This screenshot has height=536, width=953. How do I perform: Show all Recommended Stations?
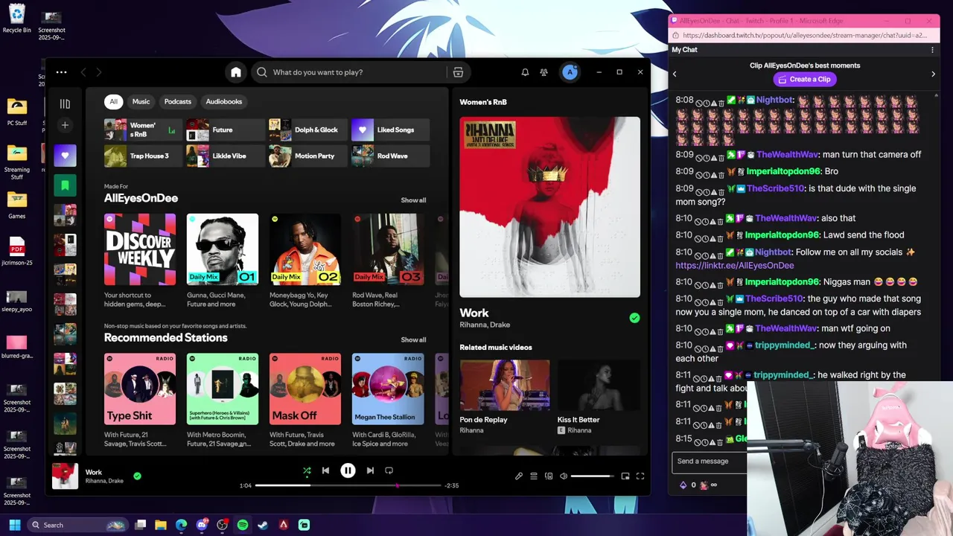pyautogui.click(x=413, y=339)
